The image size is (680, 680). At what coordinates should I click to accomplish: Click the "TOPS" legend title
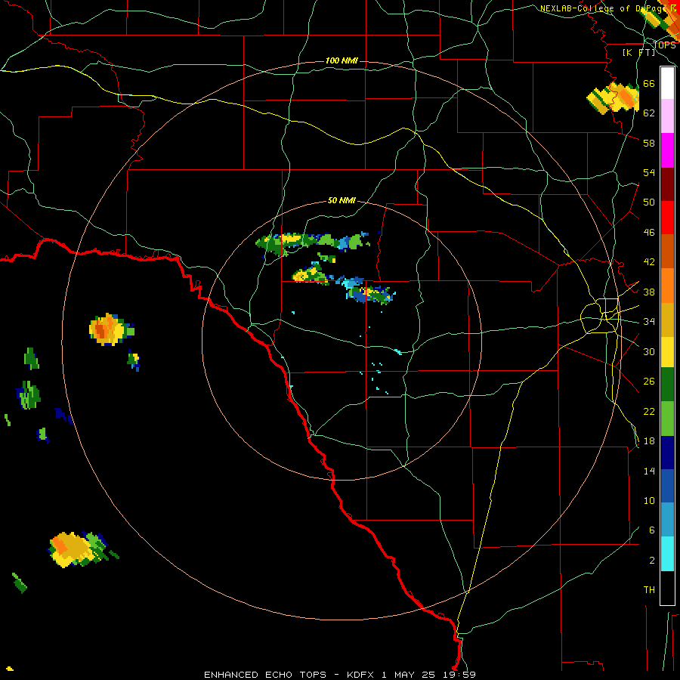[664, 45]
